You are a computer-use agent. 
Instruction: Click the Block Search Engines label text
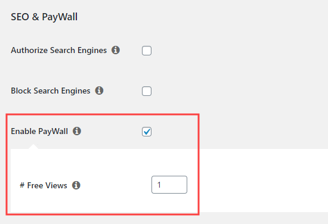tap(51, 91)
